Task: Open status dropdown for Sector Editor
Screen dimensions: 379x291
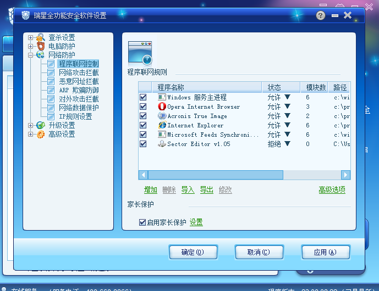Action: (x=287, y=143)
